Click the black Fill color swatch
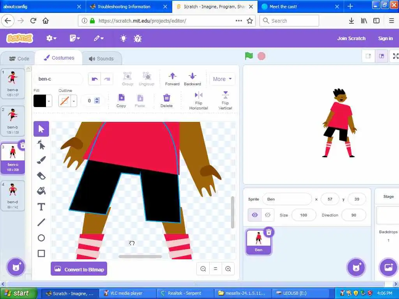This screenshot has height=299, width=399. point(40,101)
